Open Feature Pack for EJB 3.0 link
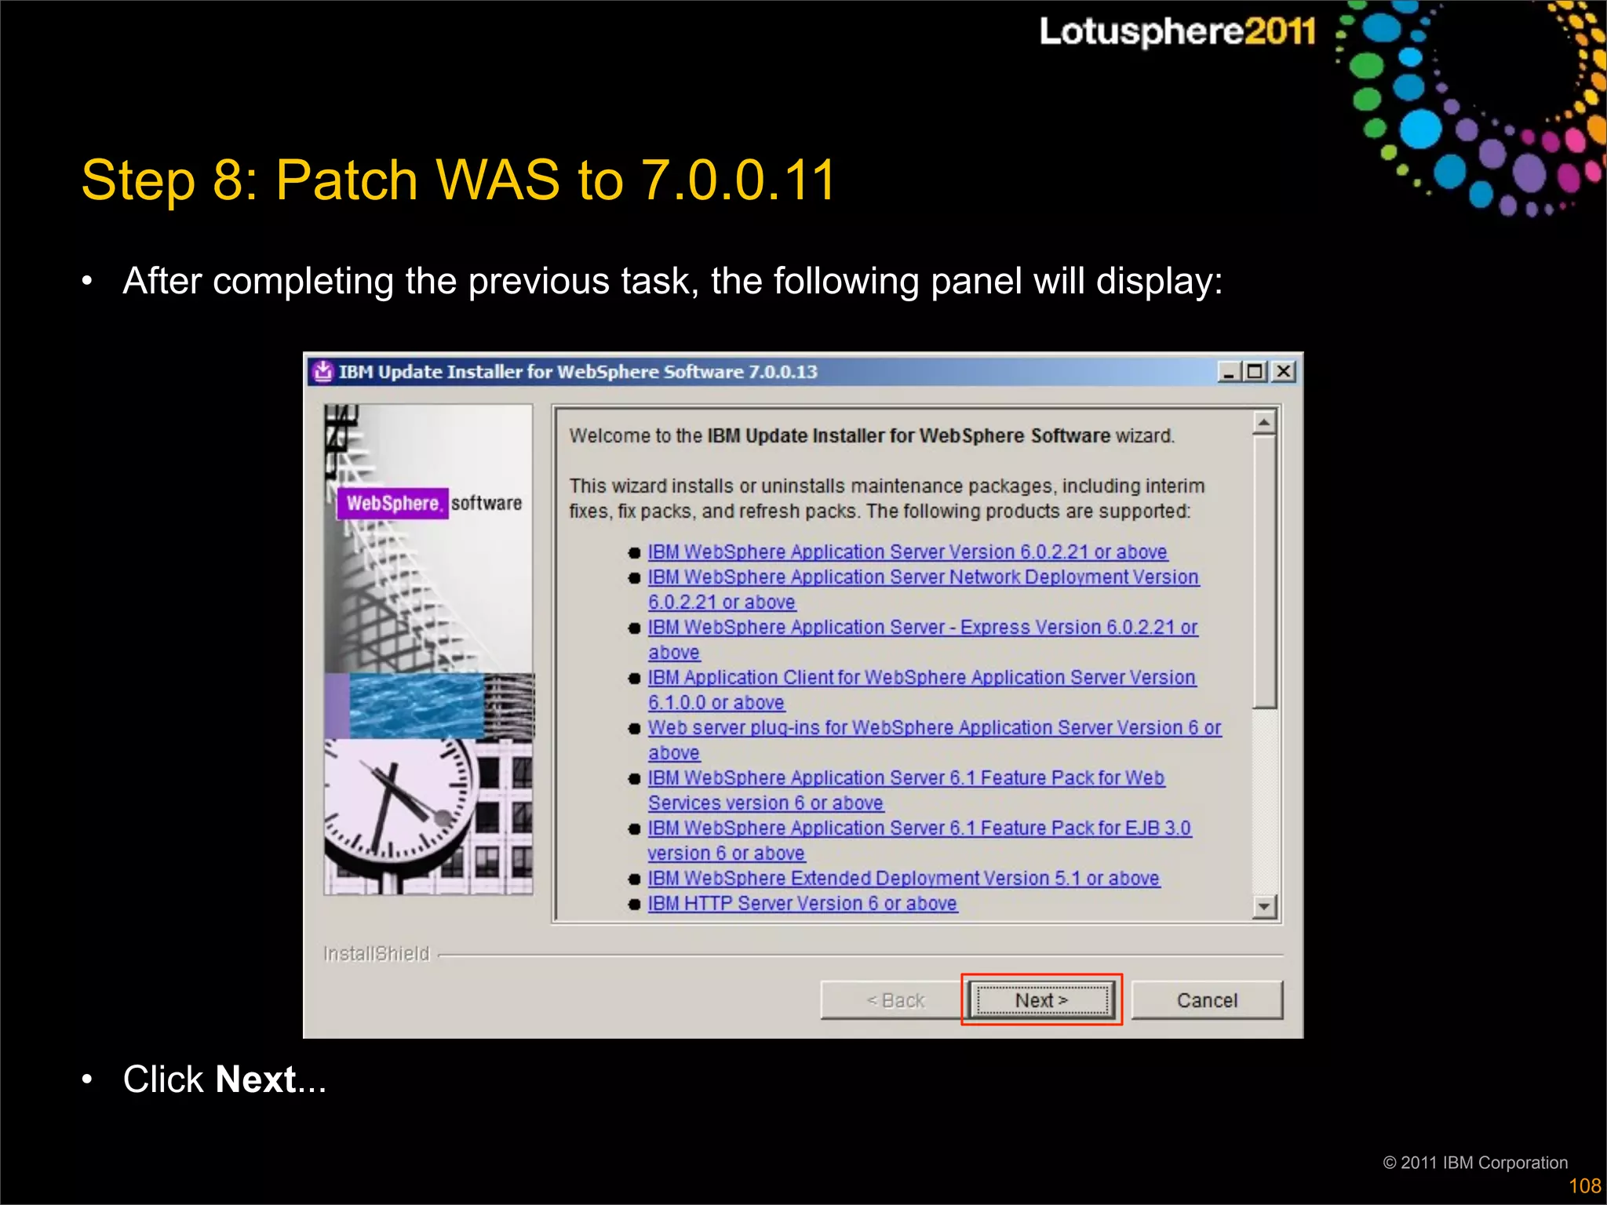This screenshot has height=1205, width=1607. coord(920,841)
